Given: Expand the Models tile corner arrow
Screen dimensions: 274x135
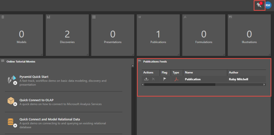Looking at the screenshot, I should pyautogui.click(x=41, y=54).
